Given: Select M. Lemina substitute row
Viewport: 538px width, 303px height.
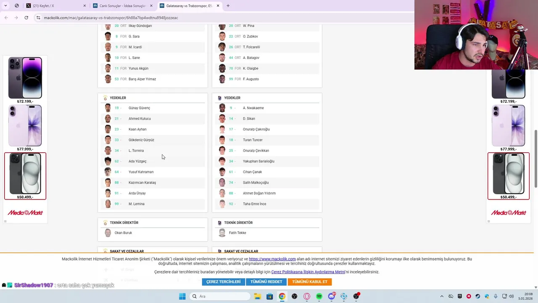Looking at the screenshot, I should click(x=153, y=204).
